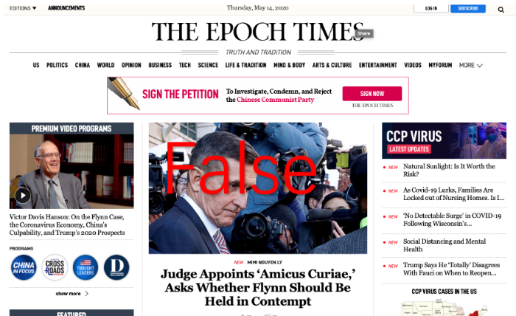Go to the Opinion section
Viewport: 516px width, 316px height.
coord(131,65)
